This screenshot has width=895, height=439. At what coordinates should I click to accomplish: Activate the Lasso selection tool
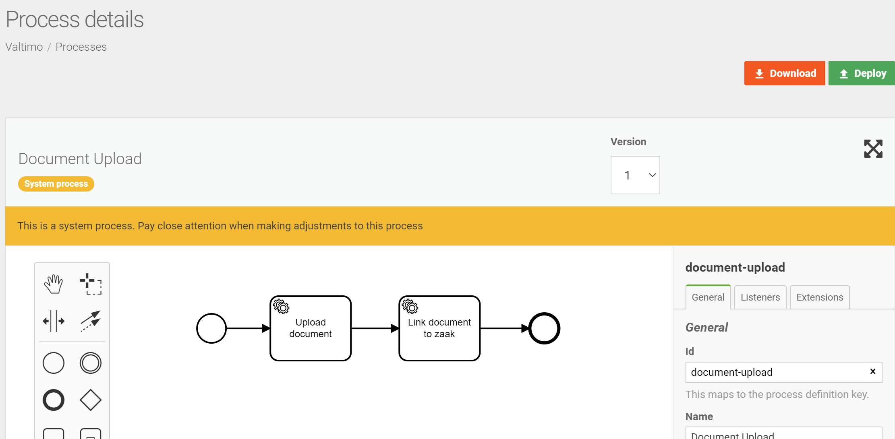coord(90,284)
